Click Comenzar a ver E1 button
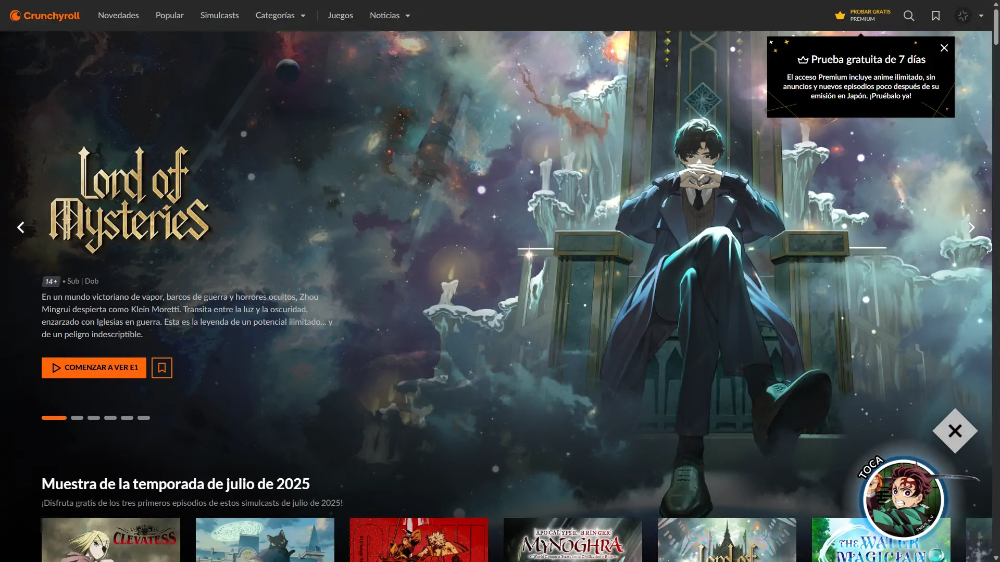The image size is (1000, 562). click(x=94, y=368)
